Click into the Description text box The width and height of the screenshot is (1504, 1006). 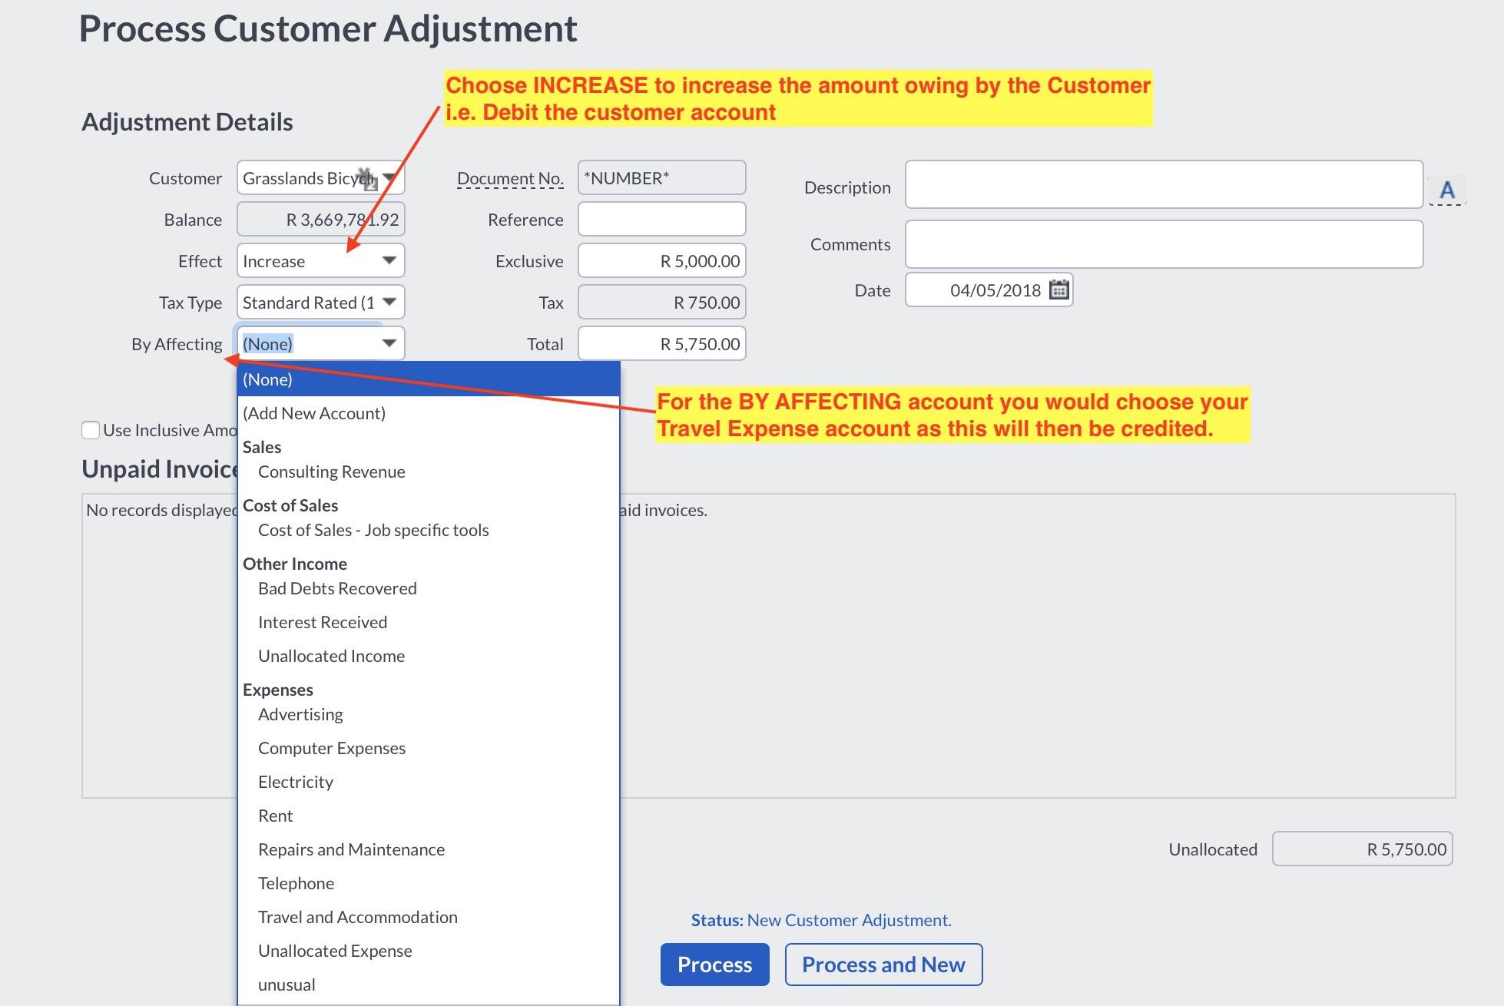pos(1163,184)
